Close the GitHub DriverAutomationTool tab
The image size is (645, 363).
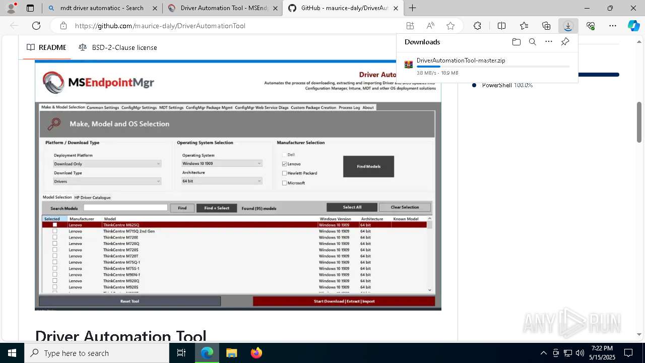(x=396, y=8)
